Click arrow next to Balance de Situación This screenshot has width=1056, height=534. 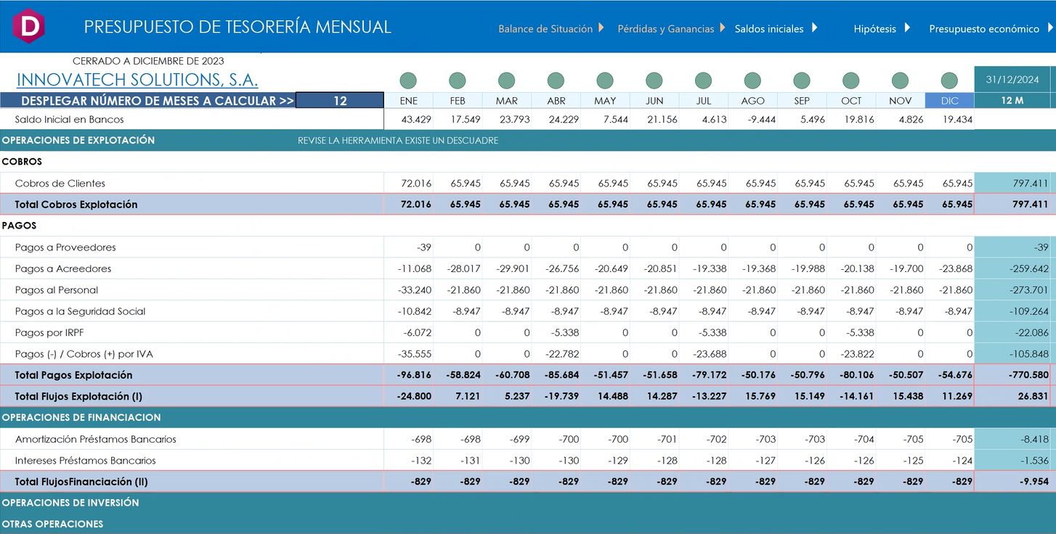601,28
